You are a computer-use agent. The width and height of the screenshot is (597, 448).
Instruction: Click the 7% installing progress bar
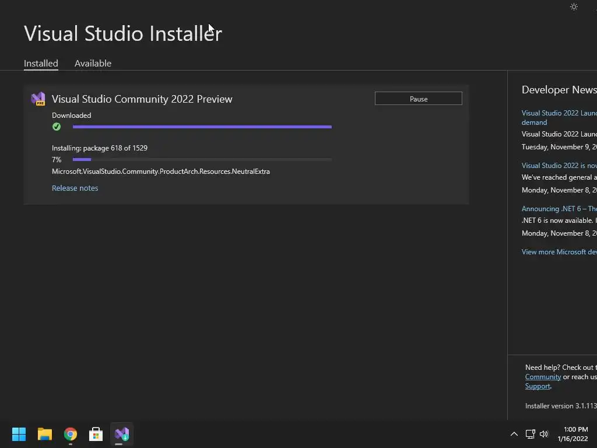202,160
